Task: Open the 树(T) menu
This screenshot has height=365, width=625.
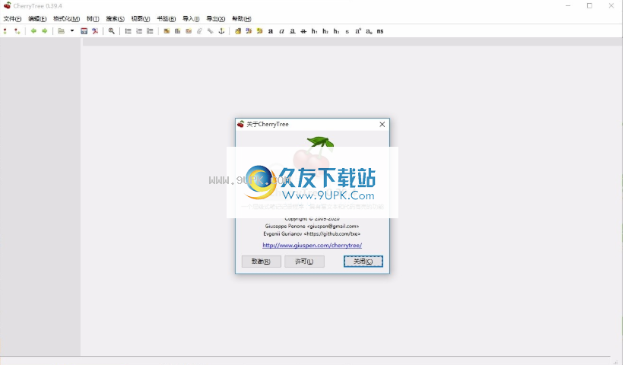Action: click(93, 19)
